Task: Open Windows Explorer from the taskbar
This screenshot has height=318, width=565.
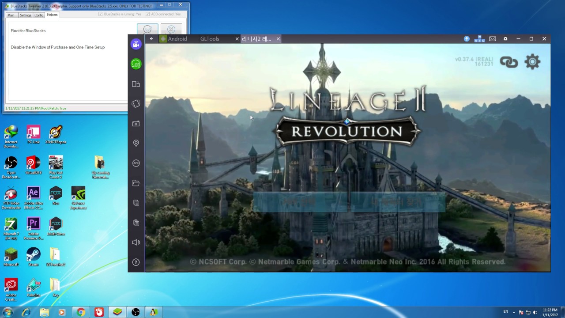Action: pos(44,312)
